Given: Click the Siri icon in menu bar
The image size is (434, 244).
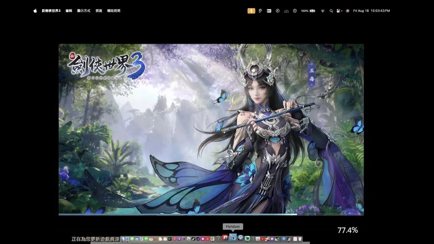Looking at the screenshot, I should 348,11.
